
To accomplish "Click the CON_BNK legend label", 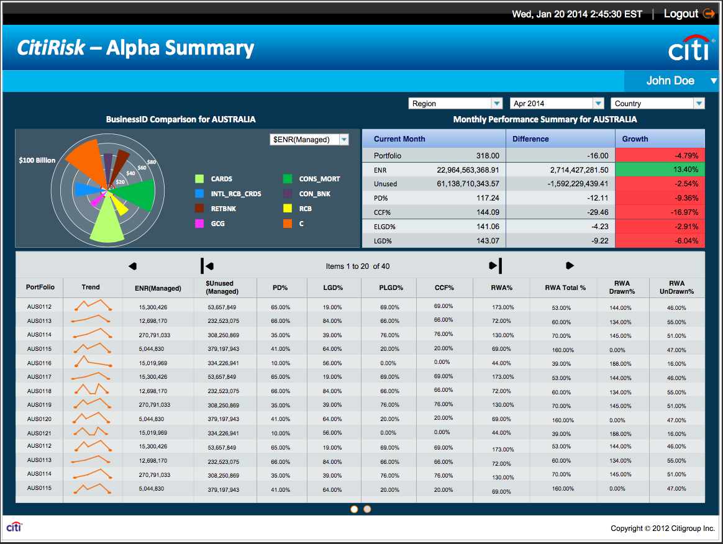I will (x=314, y=194).
